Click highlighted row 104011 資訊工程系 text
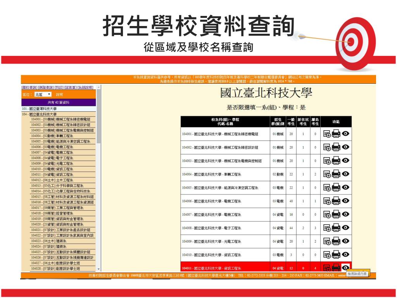Screen dimensions: 397x298 (211, 268)
